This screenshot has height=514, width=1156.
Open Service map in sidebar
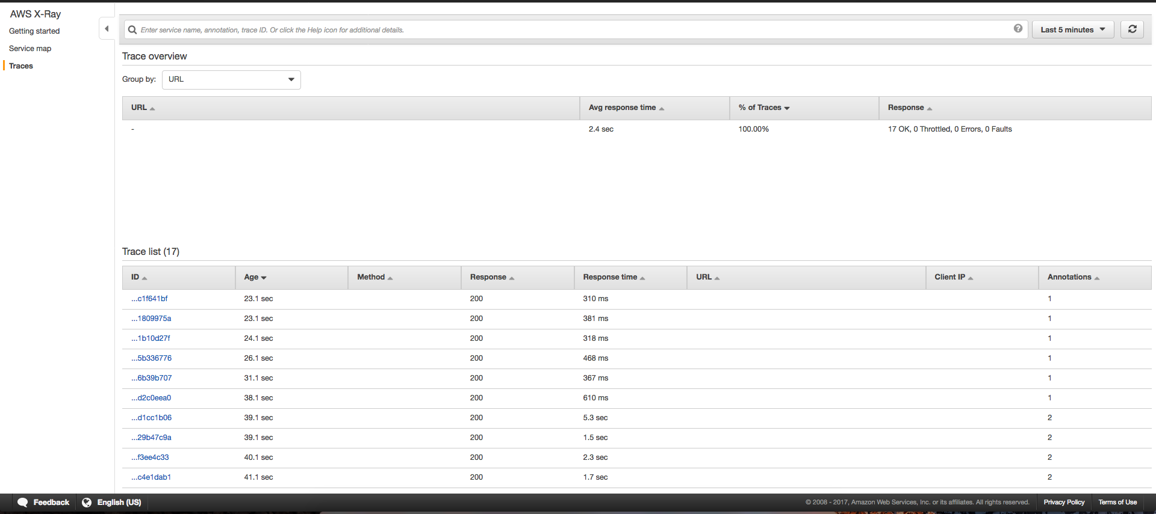point(30,49)
